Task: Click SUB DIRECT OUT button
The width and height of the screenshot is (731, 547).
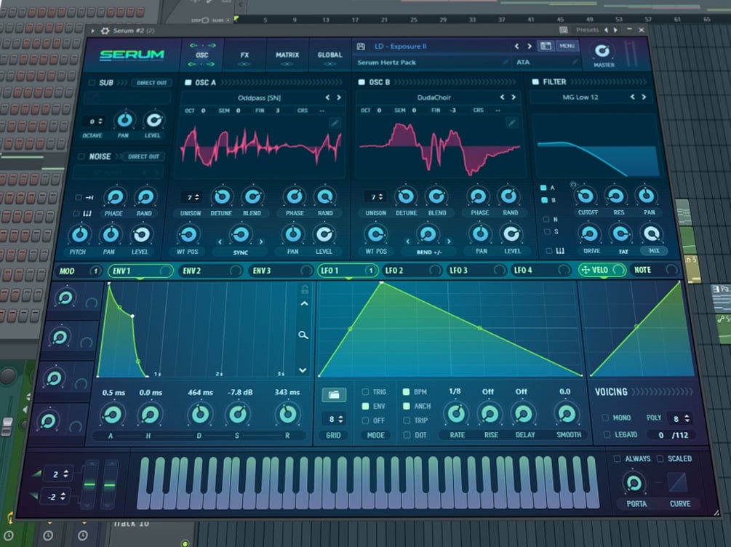Action: click(152, 82)
